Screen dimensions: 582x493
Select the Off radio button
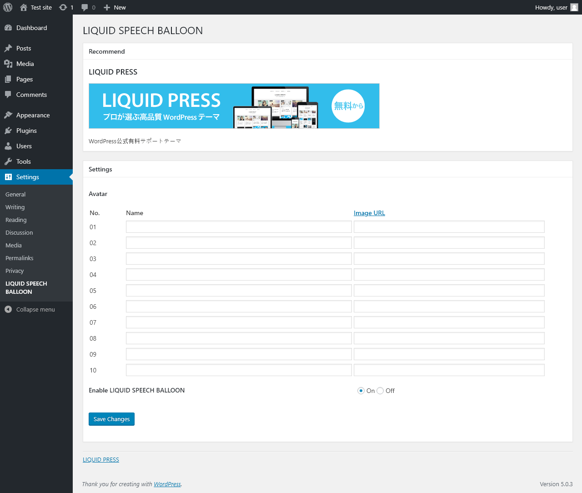click(x=380, y=391)
